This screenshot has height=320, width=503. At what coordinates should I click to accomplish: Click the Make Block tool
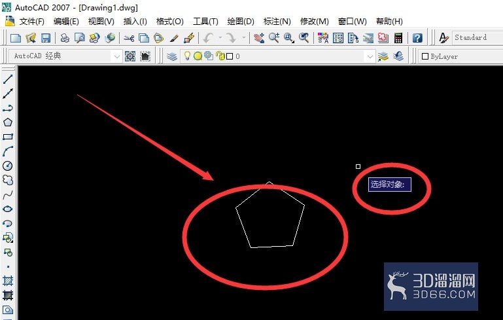8,253
